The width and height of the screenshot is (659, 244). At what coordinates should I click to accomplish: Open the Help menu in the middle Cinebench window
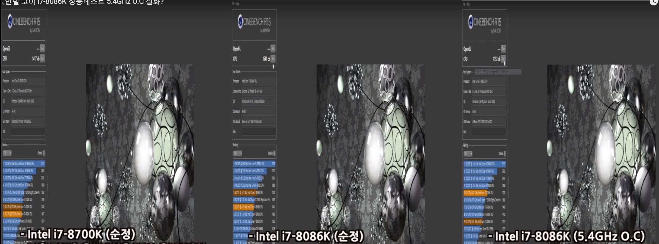(237, 4)
